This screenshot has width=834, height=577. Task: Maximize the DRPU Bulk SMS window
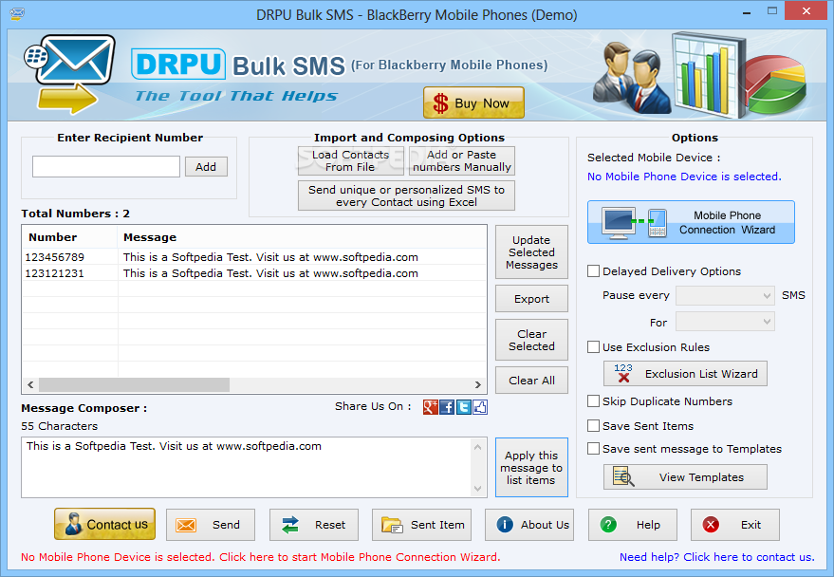pos(772,10)
